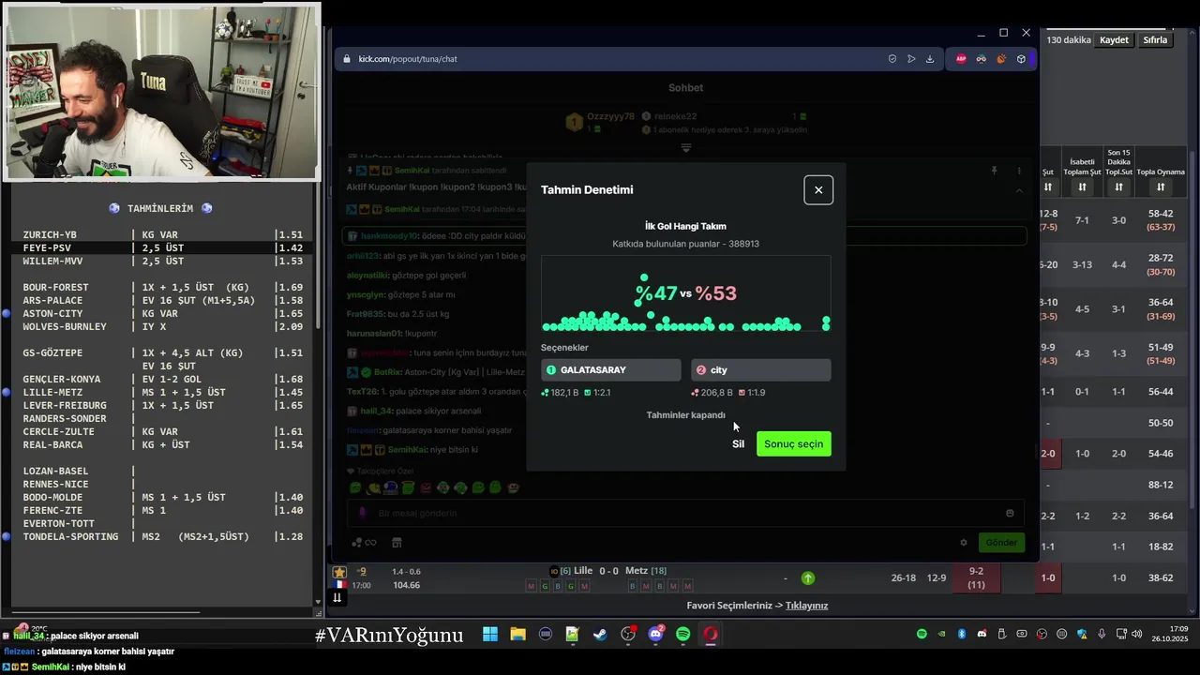Open the Windows Start menu
The image size is (1200, 675).
[490, 635]
